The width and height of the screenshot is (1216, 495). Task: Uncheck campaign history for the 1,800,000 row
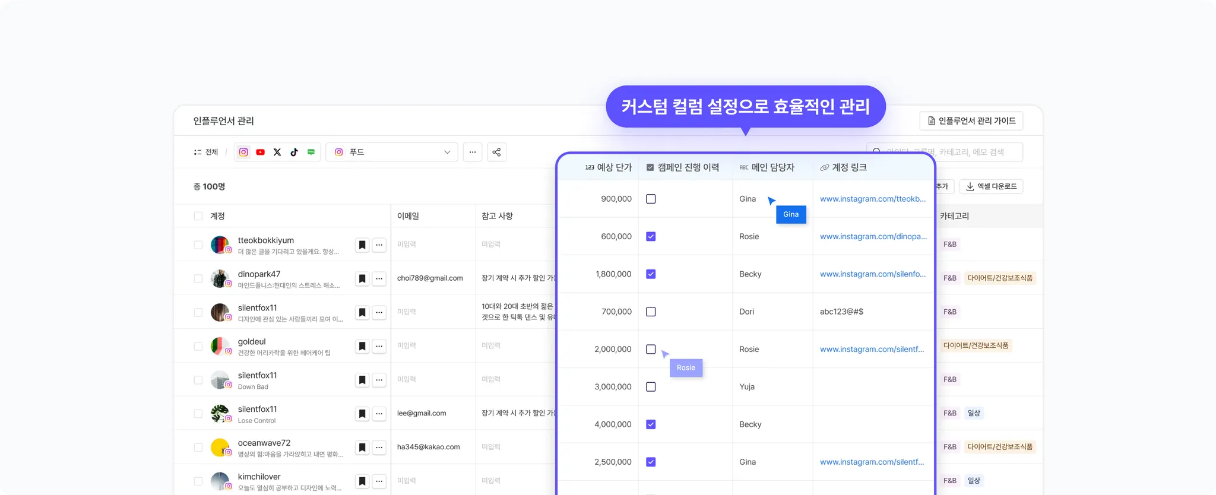651,274
